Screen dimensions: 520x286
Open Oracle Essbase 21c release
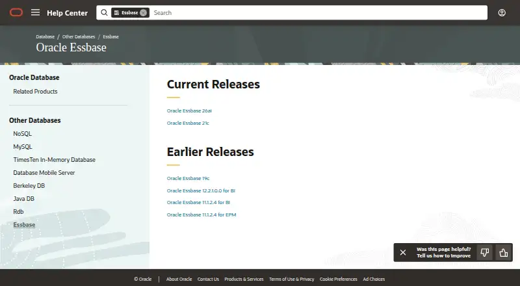pyautogui.click(x=188, y=123)
